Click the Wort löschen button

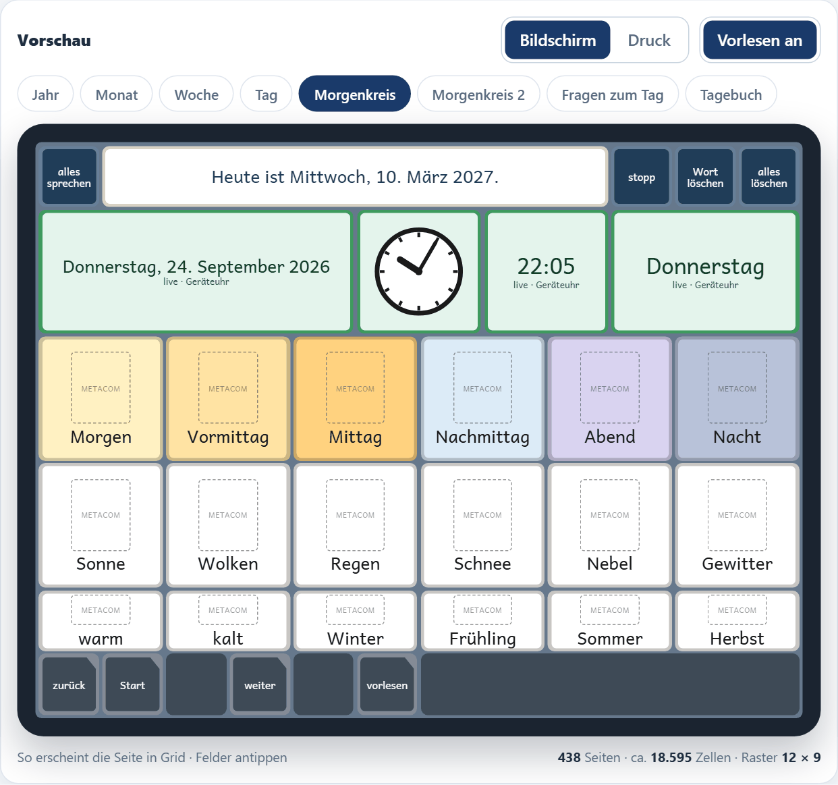705,178
